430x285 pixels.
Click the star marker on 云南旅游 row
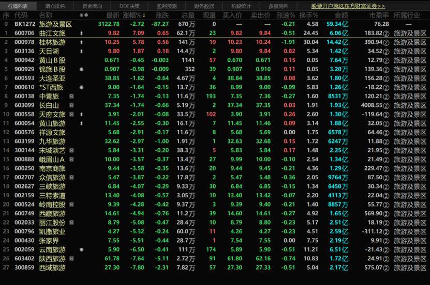click(x=81, y=249)
